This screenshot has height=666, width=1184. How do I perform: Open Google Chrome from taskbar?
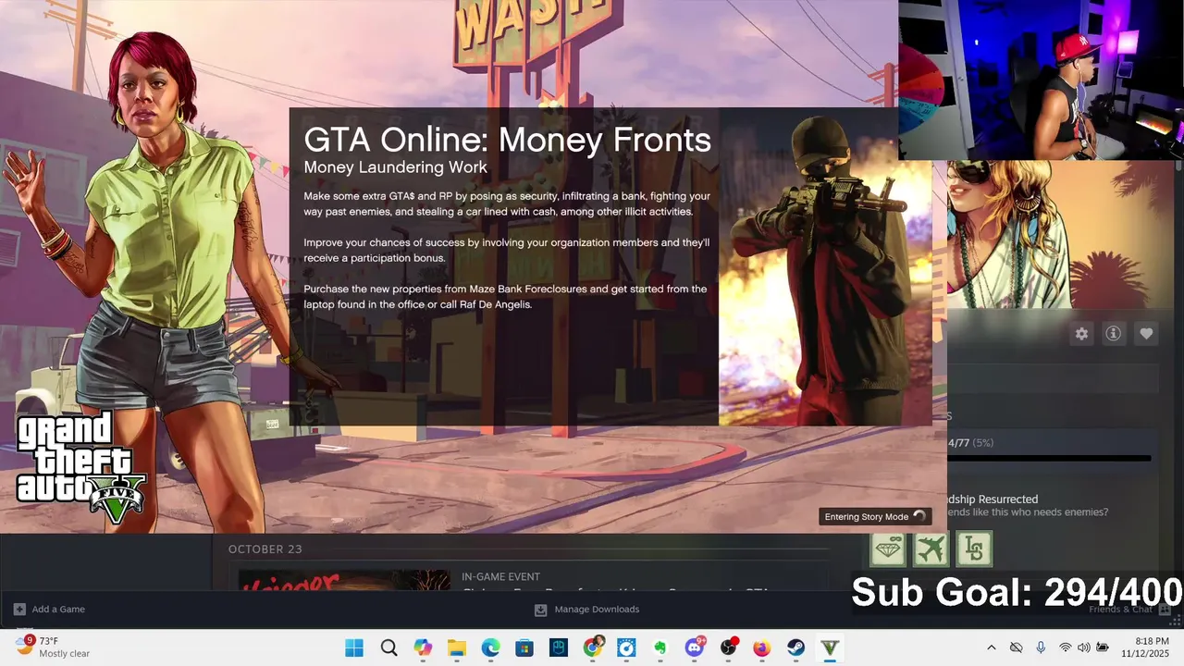(x=593, y=647)
